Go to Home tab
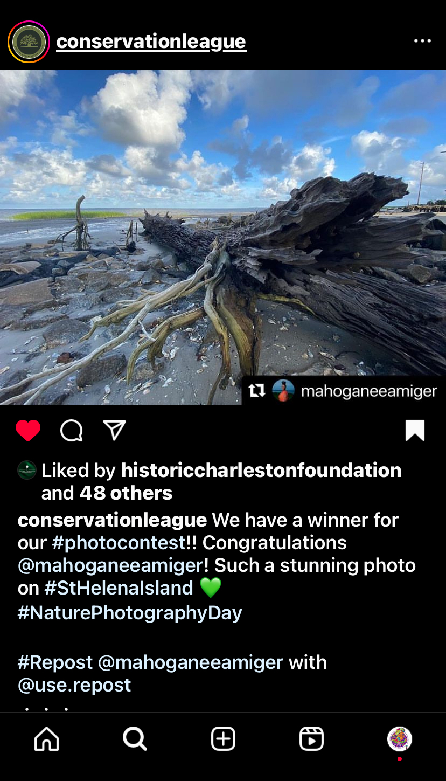 [47, 738]
